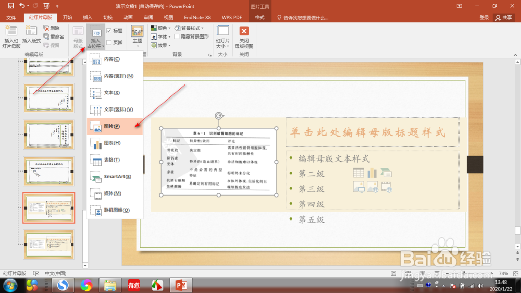Choose Chart placeholder from dropdown

click(x=115, y=143)
